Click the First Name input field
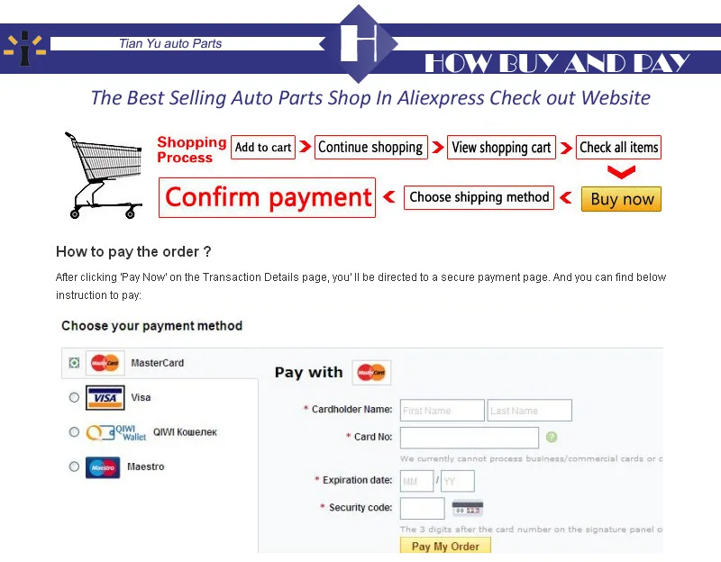This screenshot has height=562, width=721. coord(442,411)
